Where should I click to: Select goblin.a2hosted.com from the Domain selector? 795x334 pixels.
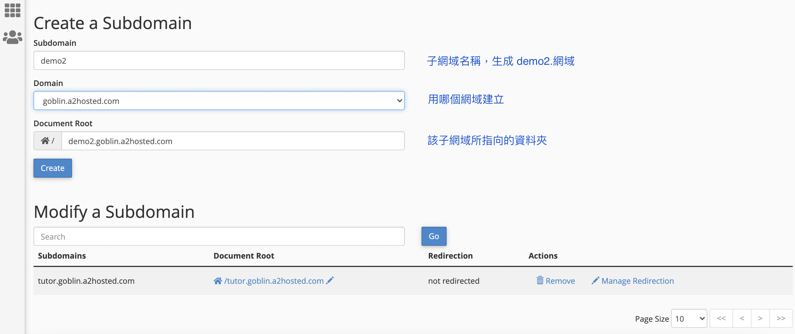click(219, 100)
